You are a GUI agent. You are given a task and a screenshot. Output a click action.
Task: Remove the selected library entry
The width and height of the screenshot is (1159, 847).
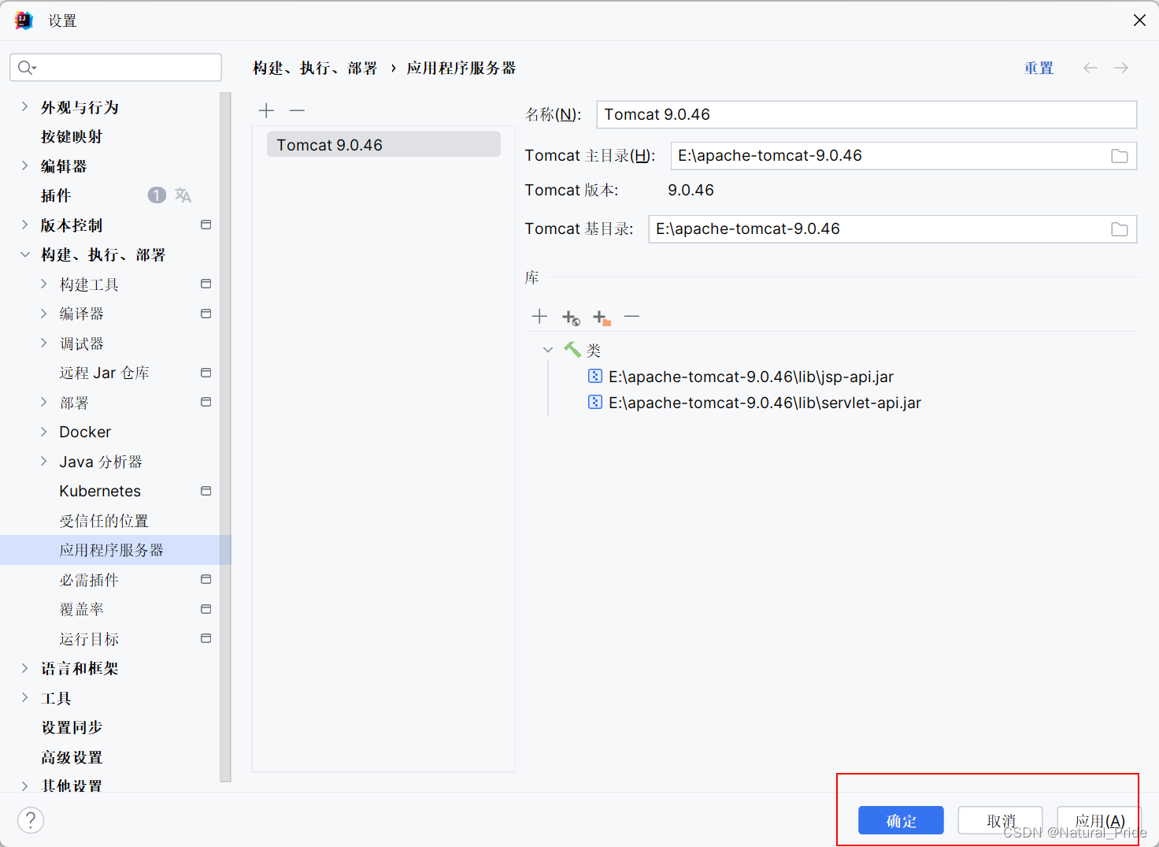pyautogui.click(x=631, y=317)
